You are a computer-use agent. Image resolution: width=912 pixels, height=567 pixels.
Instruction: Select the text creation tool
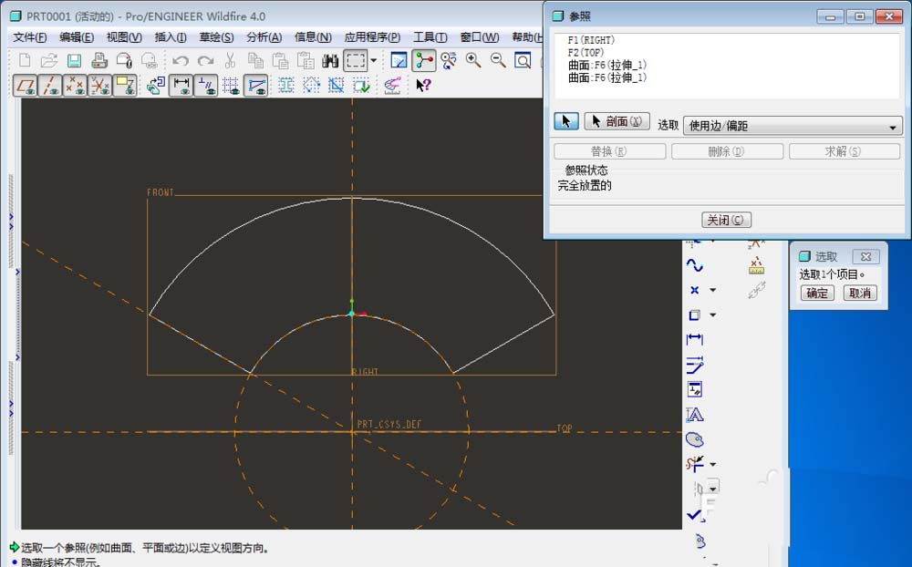click(x=694, y=415)
